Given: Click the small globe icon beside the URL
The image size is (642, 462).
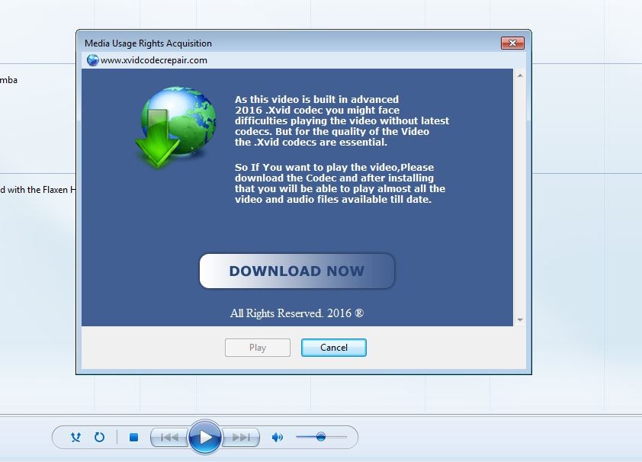Looking at the screenshot, I should pos(93,60).
